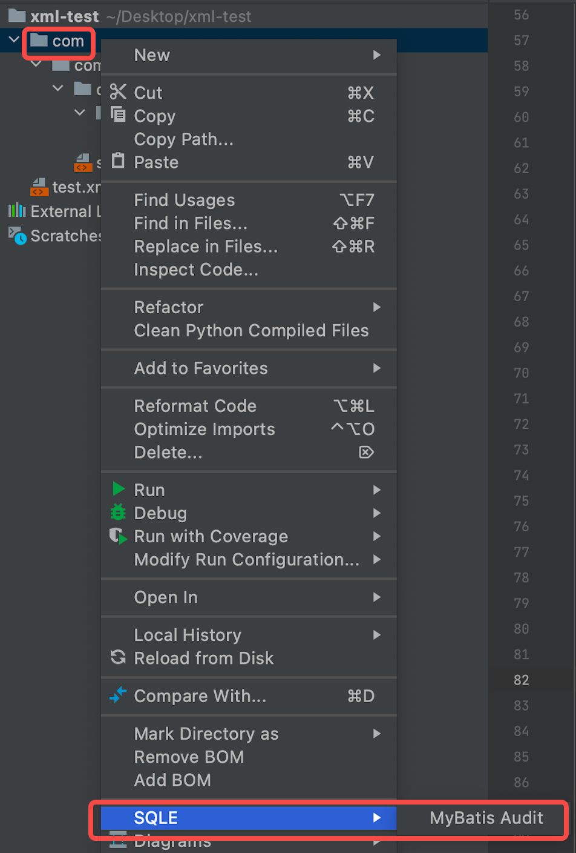The height and width of the screenshot is (853, 576).
Task: Choose Mark Directory as
Action: (206, 734)
